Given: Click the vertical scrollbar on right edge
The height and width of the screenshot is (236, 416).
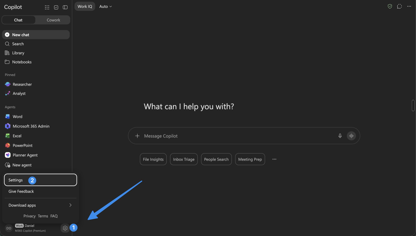Looking at the screenshot, I should [413, 105].
